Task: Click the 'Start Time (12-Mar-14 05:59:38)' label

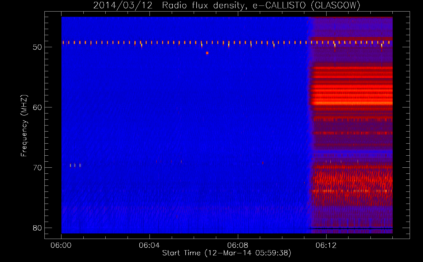Action: point(227,253)
